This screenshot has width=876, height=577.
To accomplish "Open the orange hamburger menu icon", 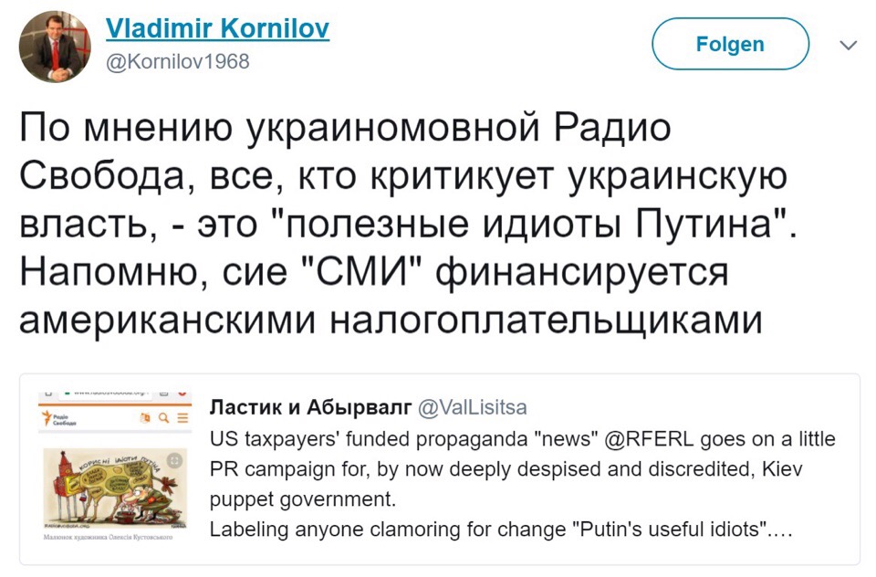I will click(x=182, y=419).
